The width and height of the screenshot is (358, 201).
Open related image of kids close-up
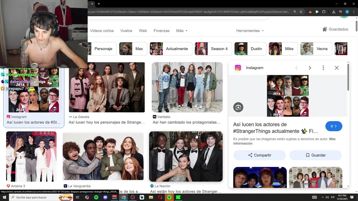click(260, 178)
